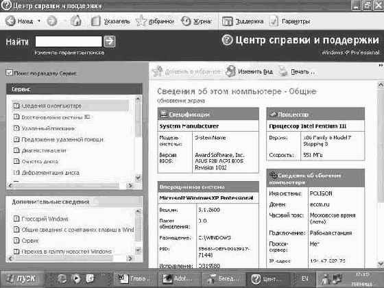Click the third quick launch icon
This screenshot has height=288, width=384.
[x=89, y=278]
